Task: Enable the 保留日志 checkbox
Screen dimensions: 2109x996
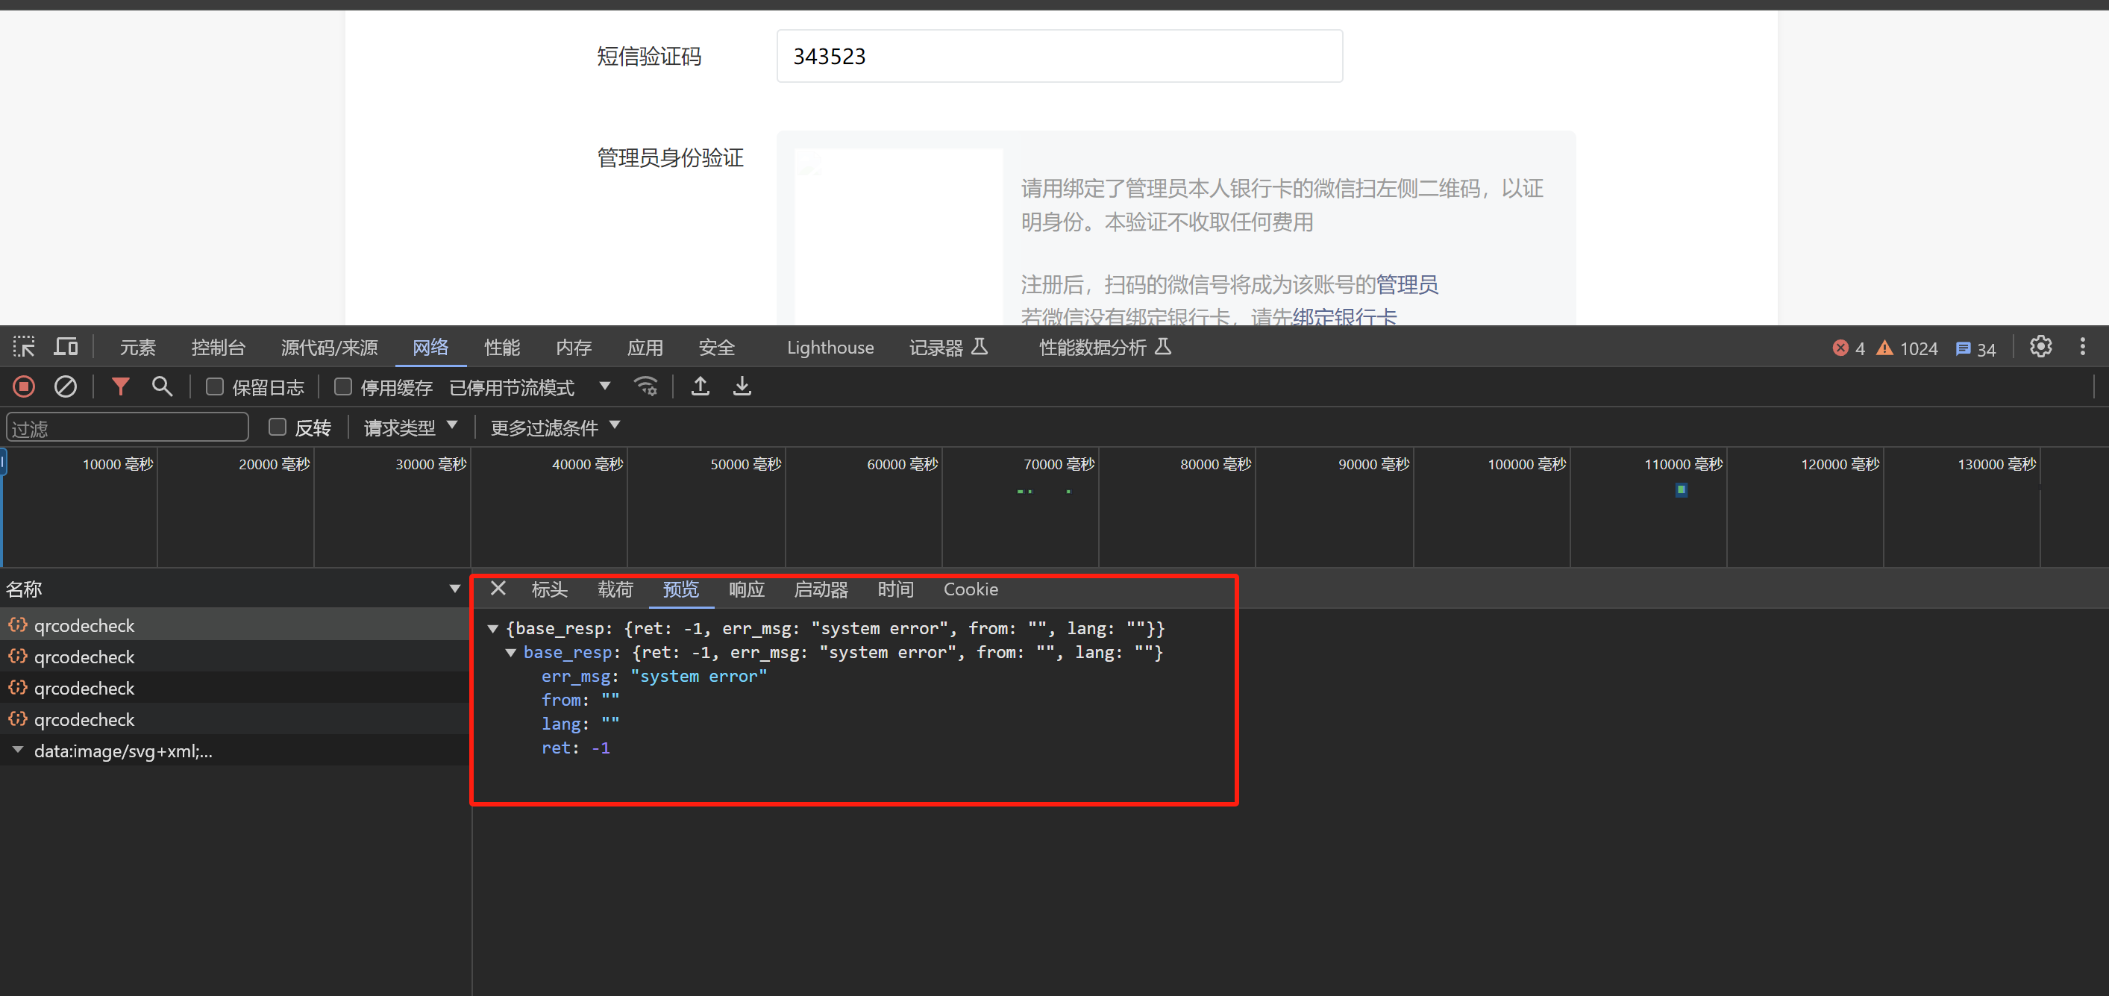Action: point(215,386)
